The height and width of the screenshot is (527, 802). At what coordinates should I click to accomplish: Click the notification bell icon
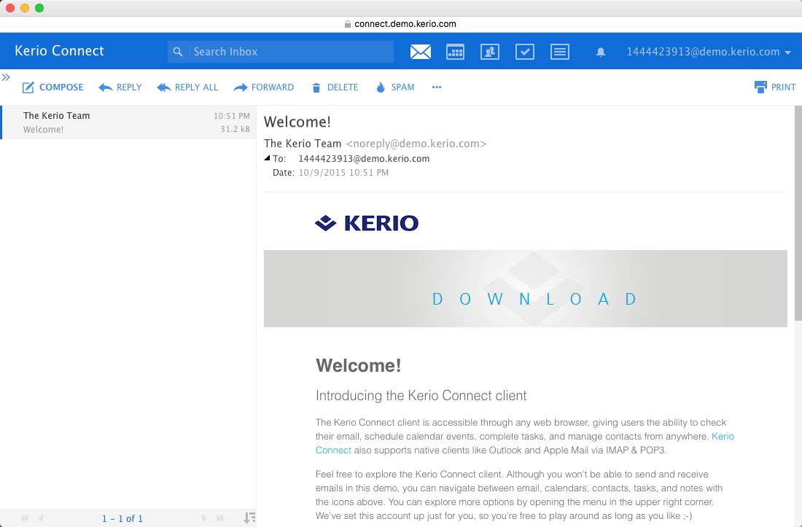(x=601, y=52)
